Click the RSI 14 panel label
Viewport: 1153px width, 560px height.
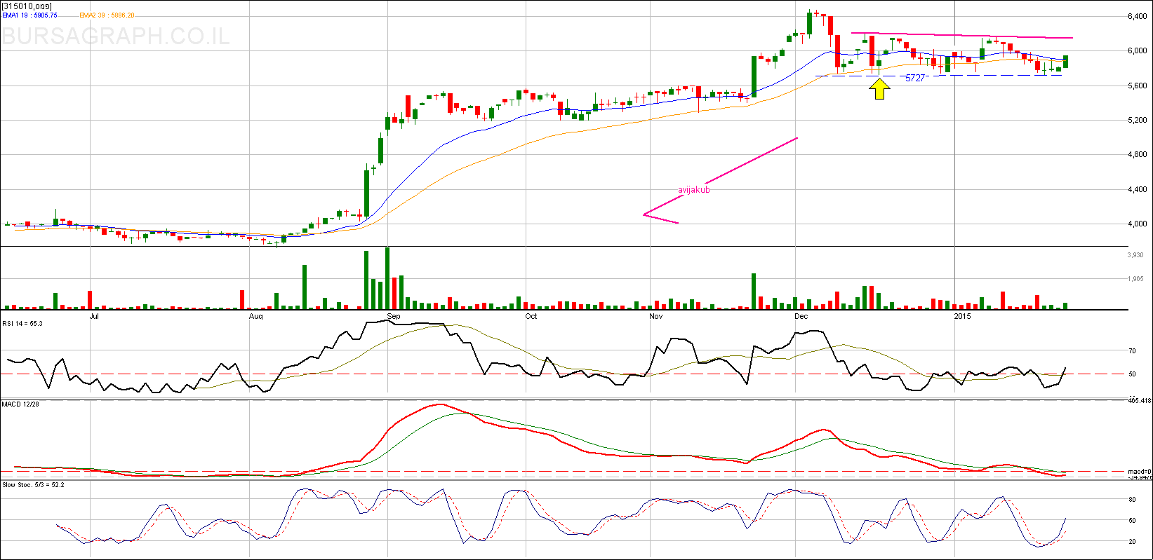point(22,323)
